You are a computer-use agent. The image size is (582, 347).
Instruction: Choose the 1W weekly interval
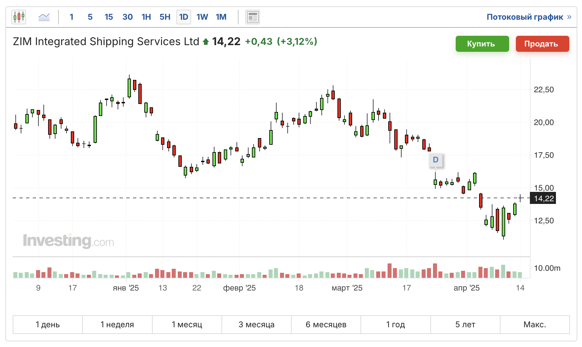point(202,17)
